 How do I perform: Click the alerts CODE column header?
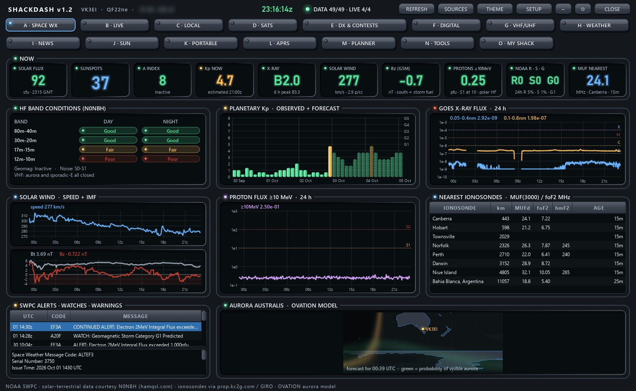59,316
